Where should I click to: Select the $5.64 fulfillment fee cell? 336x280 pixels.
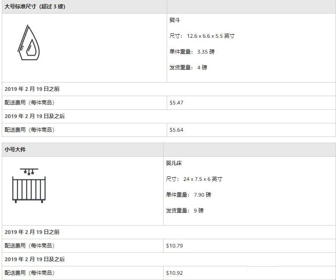176,130
